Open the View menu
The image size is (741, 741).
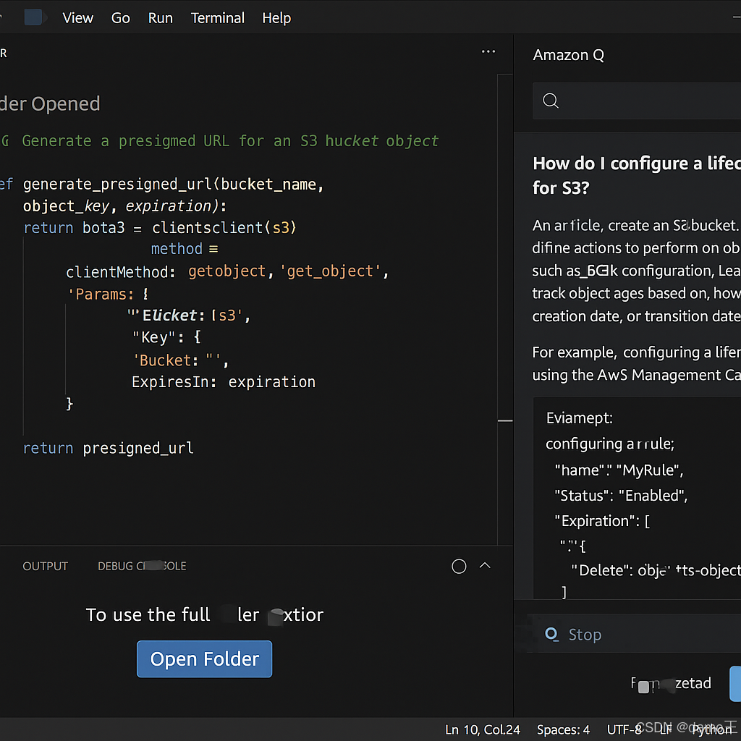click(x=78, y=18)
